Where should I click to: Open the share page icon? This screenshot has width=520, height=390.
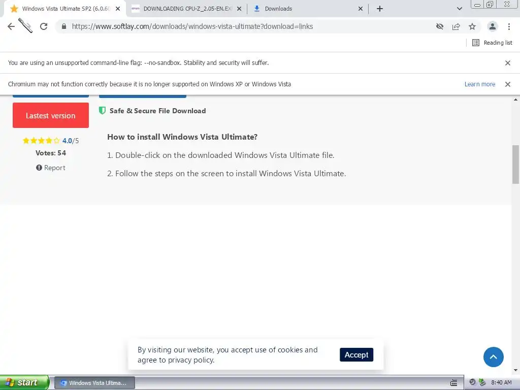pos(456,26)
